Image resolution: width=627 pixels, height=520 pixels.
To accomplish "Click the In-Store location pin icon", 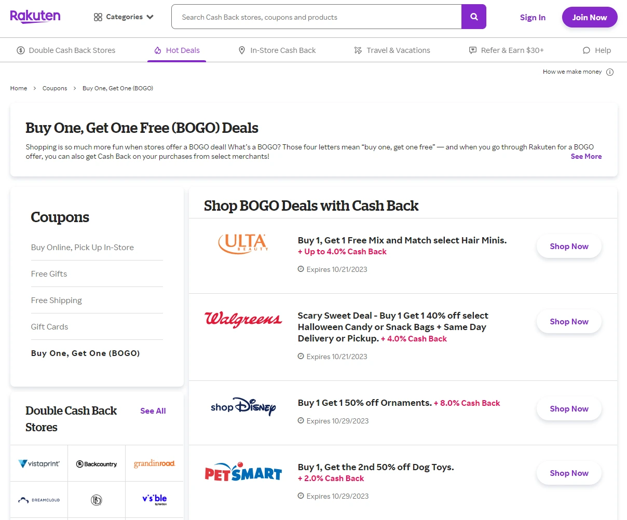I will [241, 50].
